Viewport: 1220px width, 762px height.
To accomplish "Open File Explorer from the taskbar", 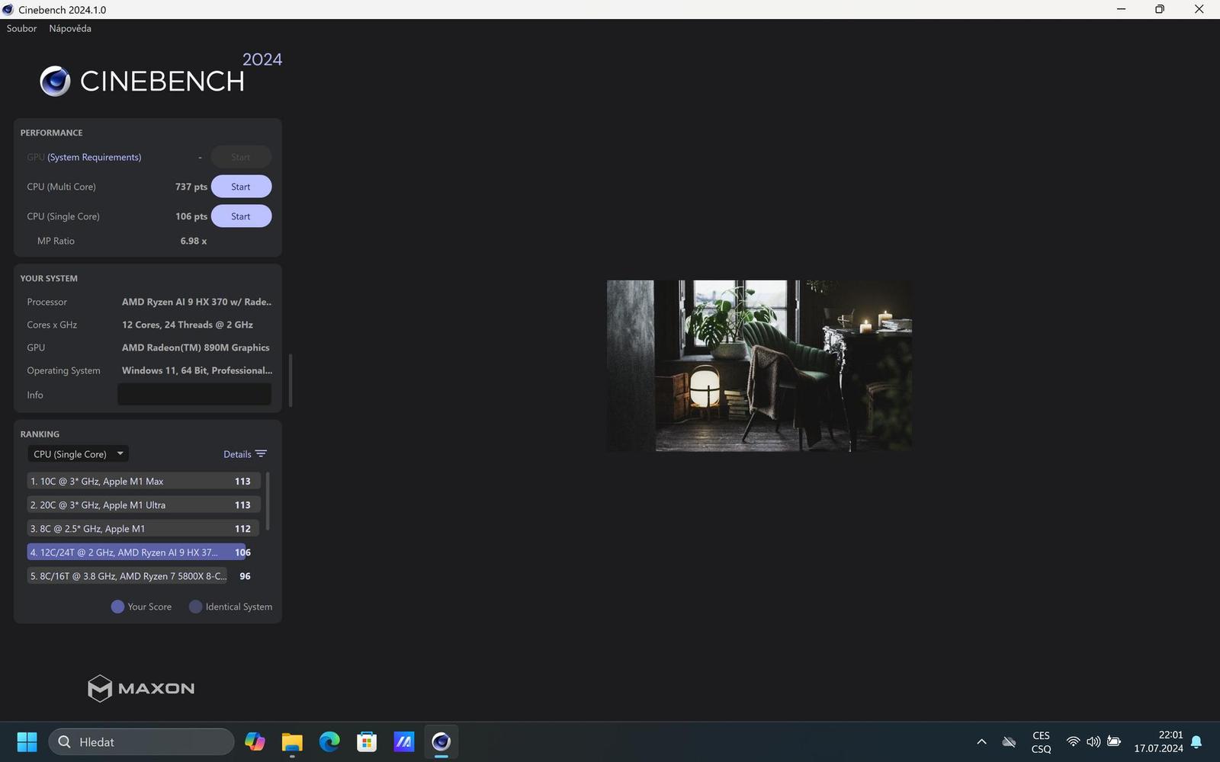I will tap(292, 741).
